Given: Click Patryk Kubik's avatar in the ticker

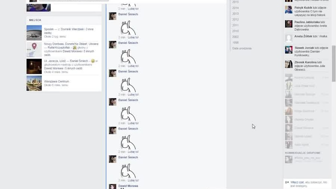Looking at the screenshot, I should [289, 10].
